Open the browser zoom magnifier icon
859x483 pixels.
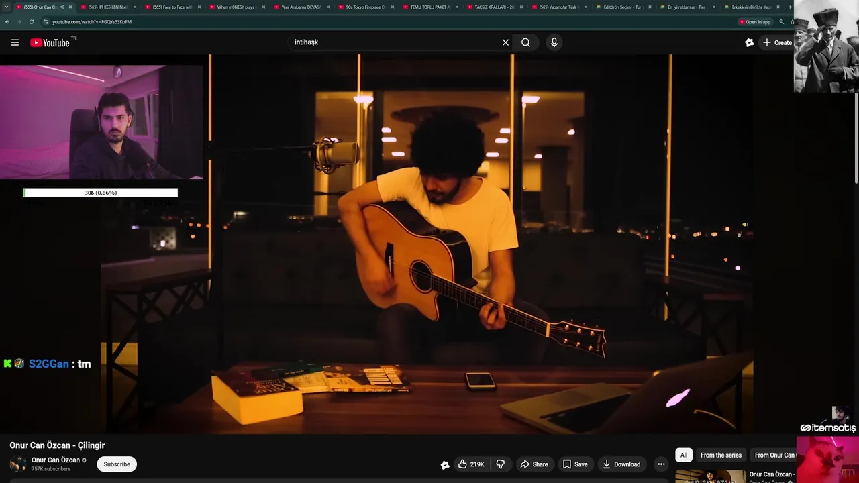coord(781,22)
